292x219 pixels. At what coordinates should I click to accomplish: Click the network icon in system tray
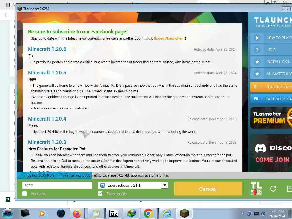click(x=256, y=214)
